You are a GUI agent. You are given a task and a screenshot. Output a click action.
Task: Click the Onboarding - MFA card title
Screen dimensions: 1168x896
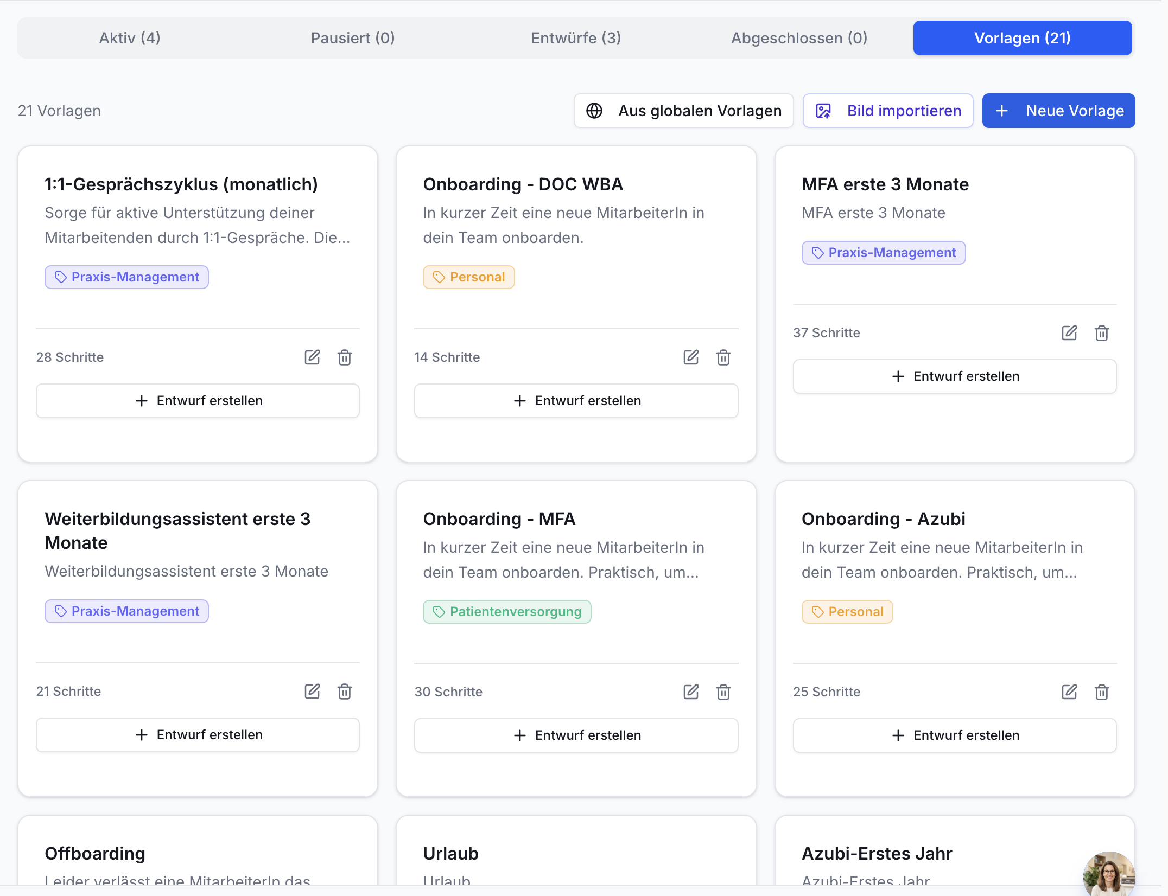(x=499, y=519)
